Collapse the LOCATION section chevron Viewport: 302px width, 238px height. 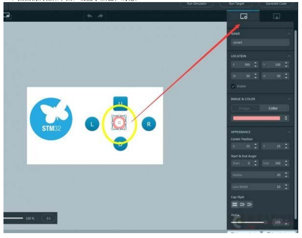pyautogui.click(x=289, y=56)
